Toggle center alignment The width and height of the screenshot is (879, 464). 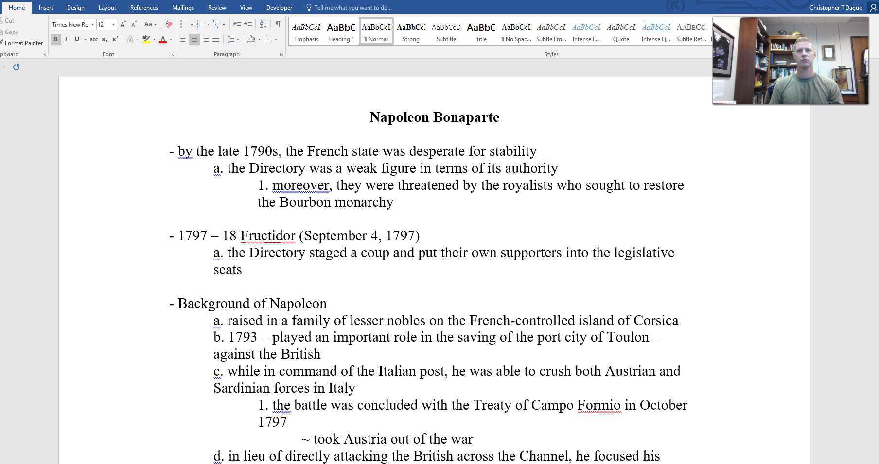[x=194, y=39]
